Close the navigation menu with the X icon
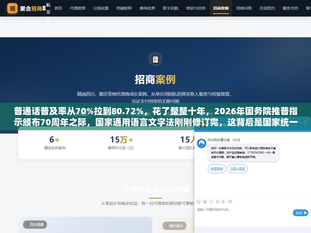This screenshot has height=233, width=311. pyautogui.click(x=44, y=8)
